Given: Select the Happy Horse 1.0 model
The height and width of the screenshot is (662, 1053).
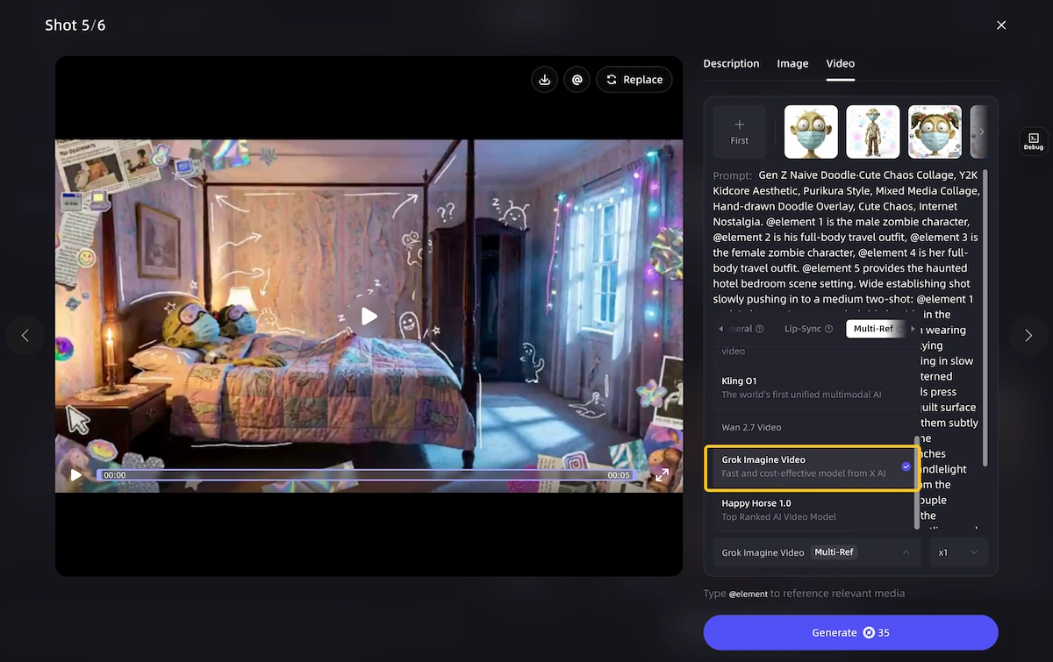Looking at the screenshot, I should click(812, 509).
